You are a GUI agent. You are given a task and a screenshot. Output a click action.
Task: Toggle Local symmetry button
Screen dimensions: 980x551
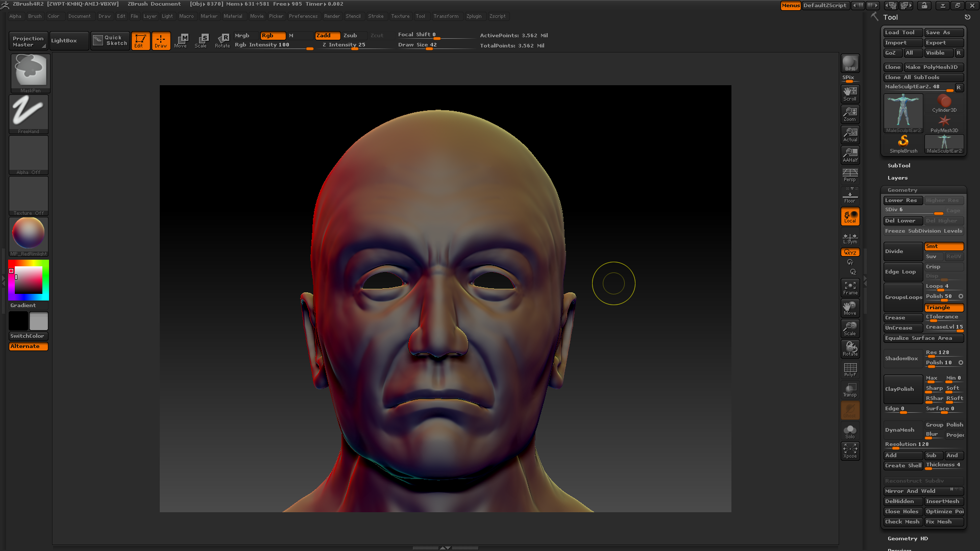click(x=850, y=216)
